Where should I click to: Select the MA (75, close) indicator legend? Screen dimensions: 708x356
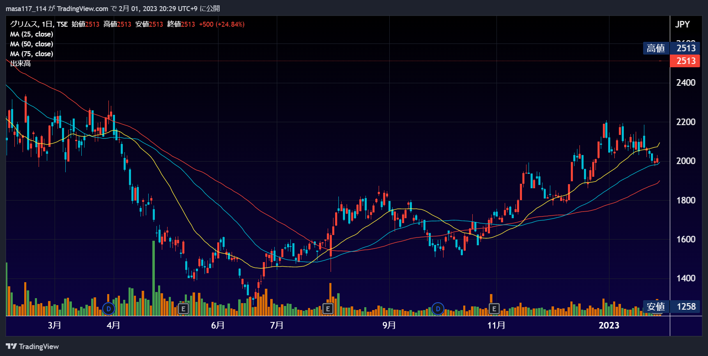(32, 54)
